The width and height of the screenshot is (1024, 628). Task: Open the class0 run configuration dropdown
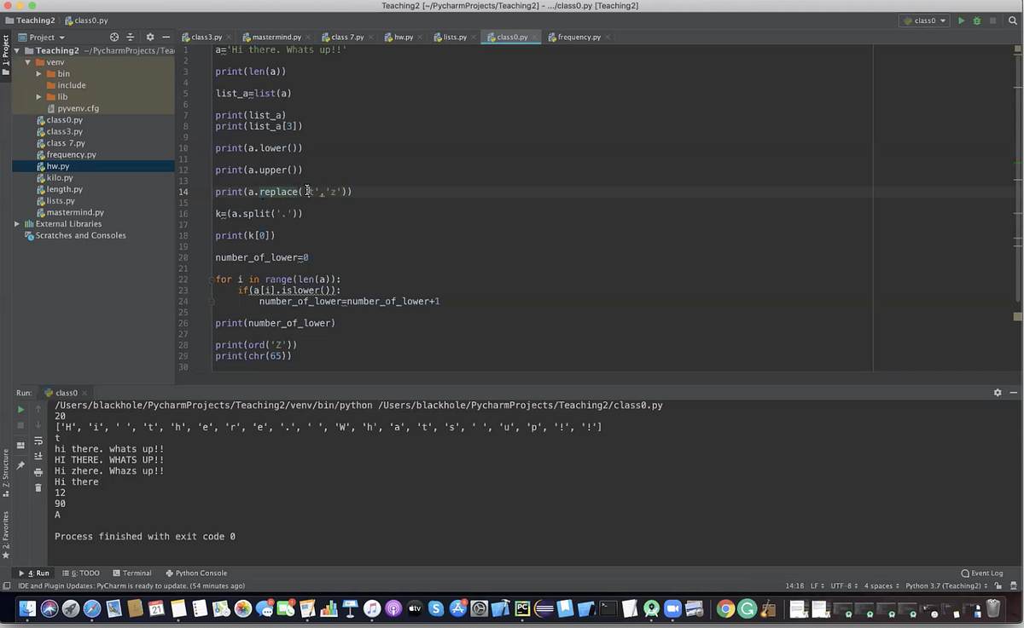926,20
